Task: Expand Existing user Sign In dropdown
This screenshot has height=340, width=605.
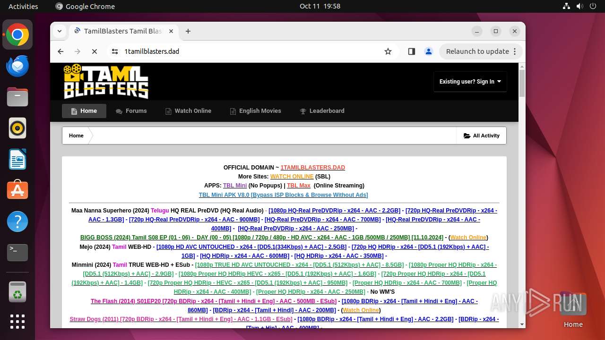Action: 470,82
